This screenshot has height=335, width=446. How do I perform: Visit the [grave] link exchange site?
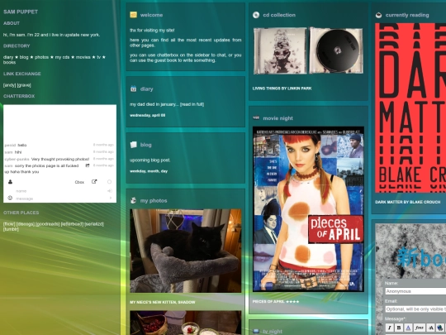click(24, 85)
